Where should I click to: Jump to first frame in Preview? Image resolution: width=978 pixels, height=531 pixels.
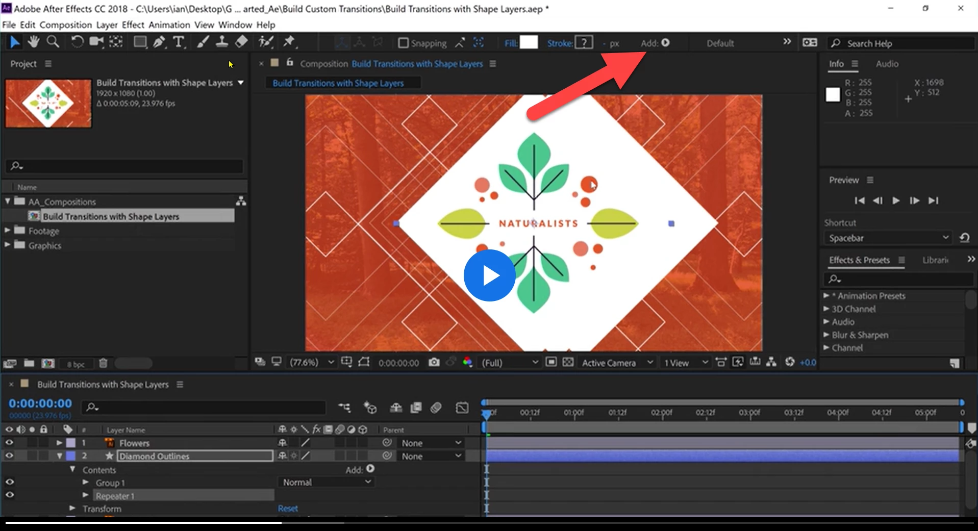coord(859,200)
